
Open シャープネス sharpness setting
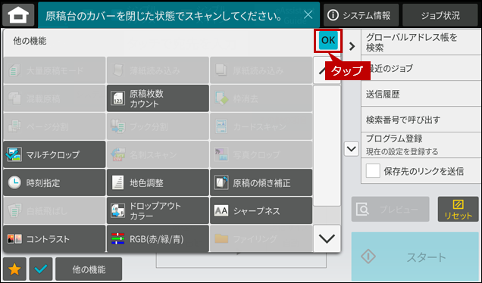(x=261, y=210)
